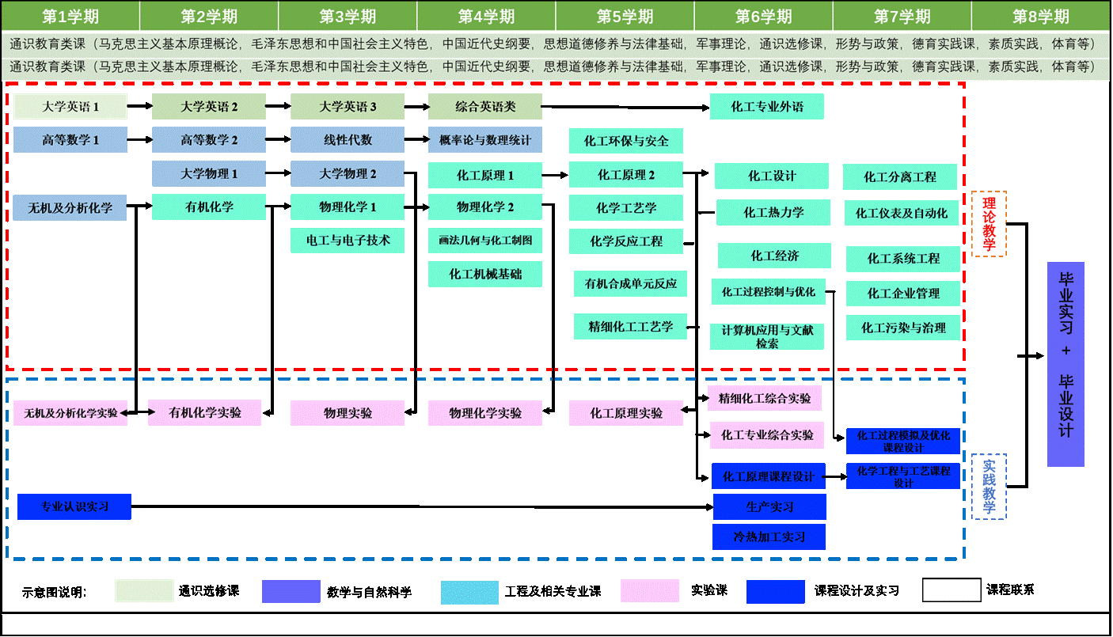
Task: Click the 无机及分析化学 course box
Action: (70, 208)
